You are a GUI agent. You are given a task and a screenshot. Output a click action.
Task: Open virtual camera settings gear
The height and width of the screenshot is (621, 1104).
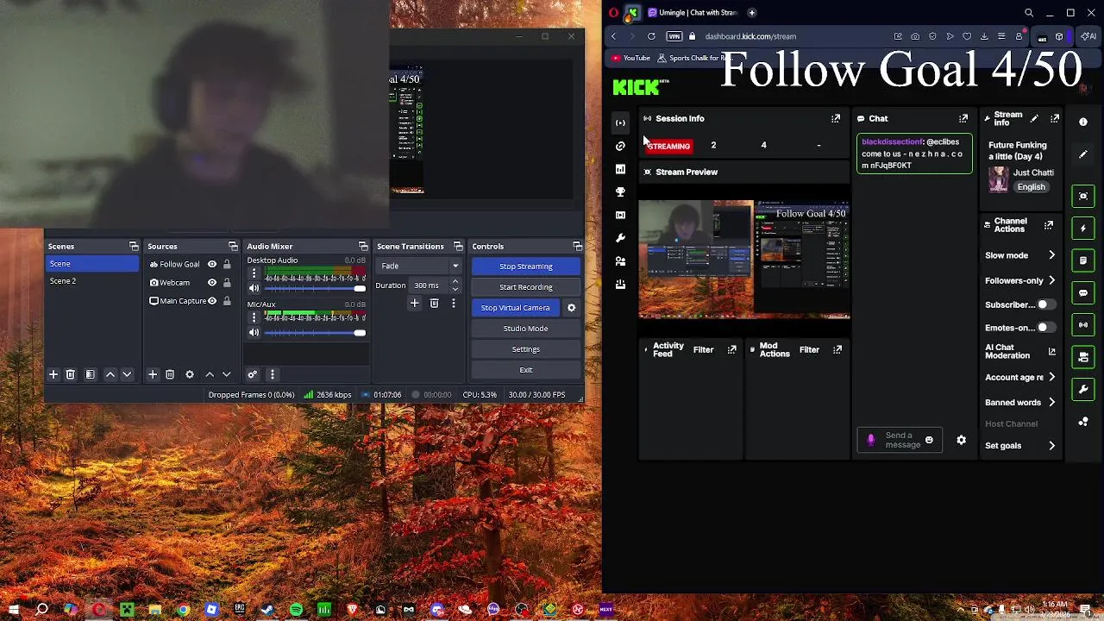(571, 308)
